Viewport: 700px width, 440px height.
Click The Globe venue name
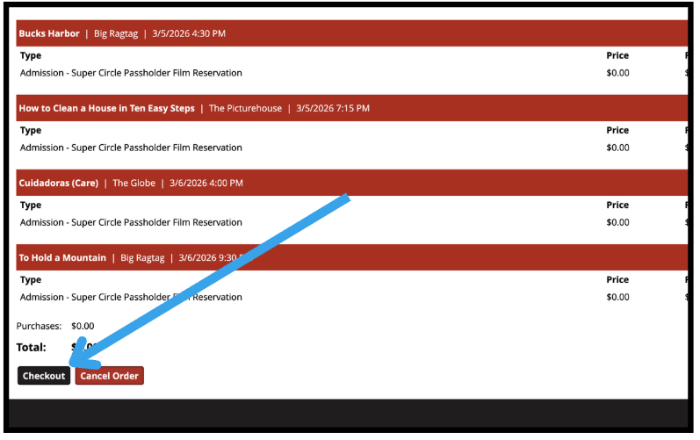point(134,183)
